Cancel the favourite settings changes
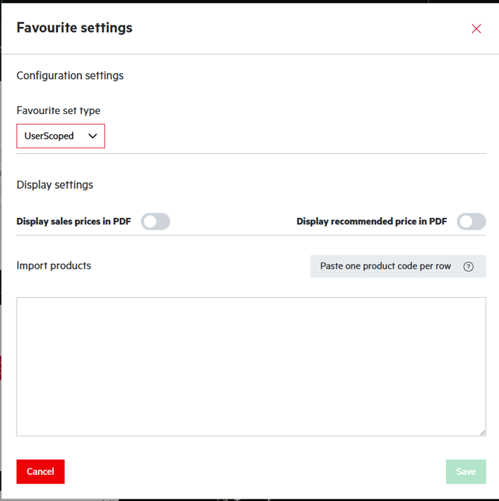Screen dimensions: 499x501 [x=41, y=472]
